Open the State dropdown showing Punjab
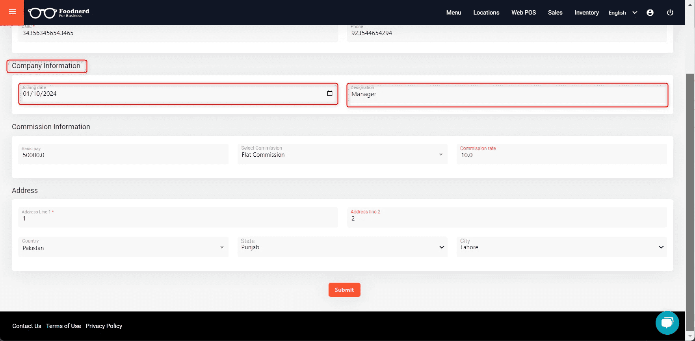The image size is (695, 341). pos(342,247)
